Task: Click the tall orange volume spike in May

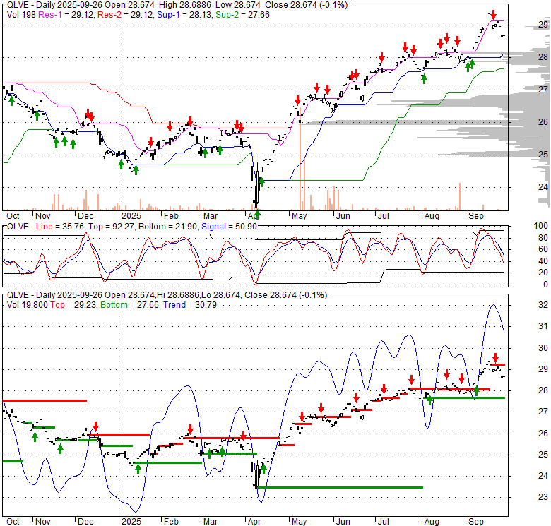Action: click(x=300, y=158)
